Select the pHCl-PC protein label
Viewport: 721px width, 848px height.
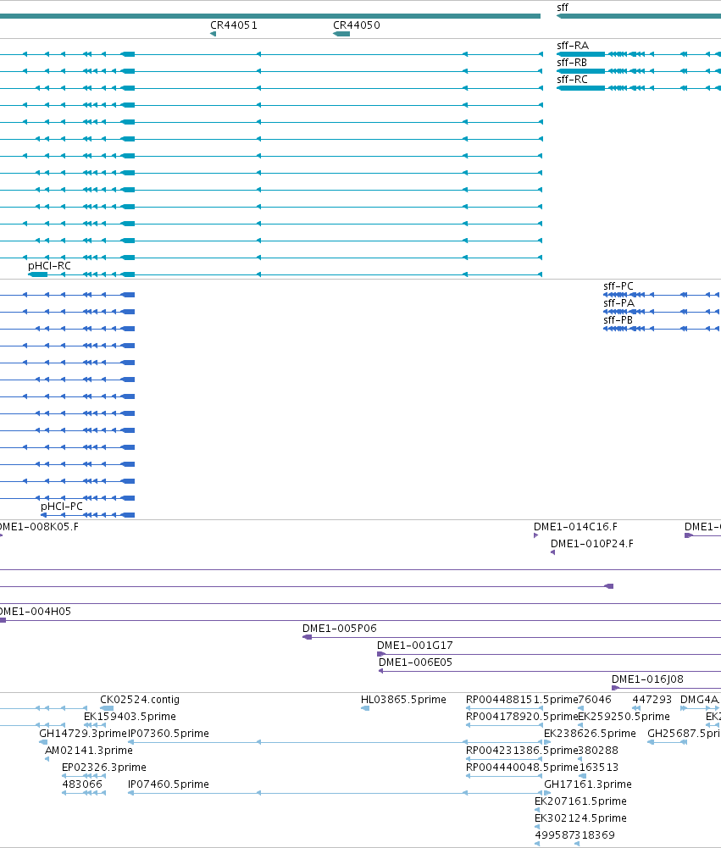click(62, 507)
